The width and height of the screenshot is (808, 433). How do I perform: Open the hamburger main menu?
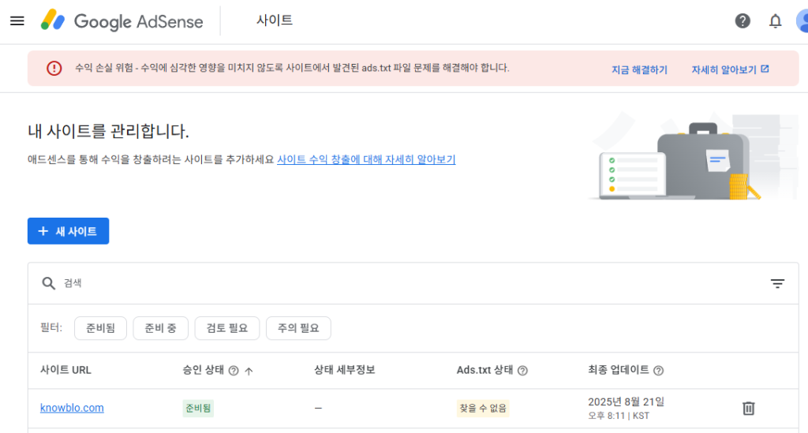point(17,21)
